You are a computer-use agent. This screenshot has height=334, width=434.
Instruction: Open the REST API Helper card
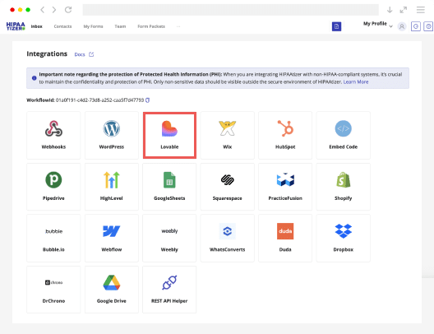(169, 290)
